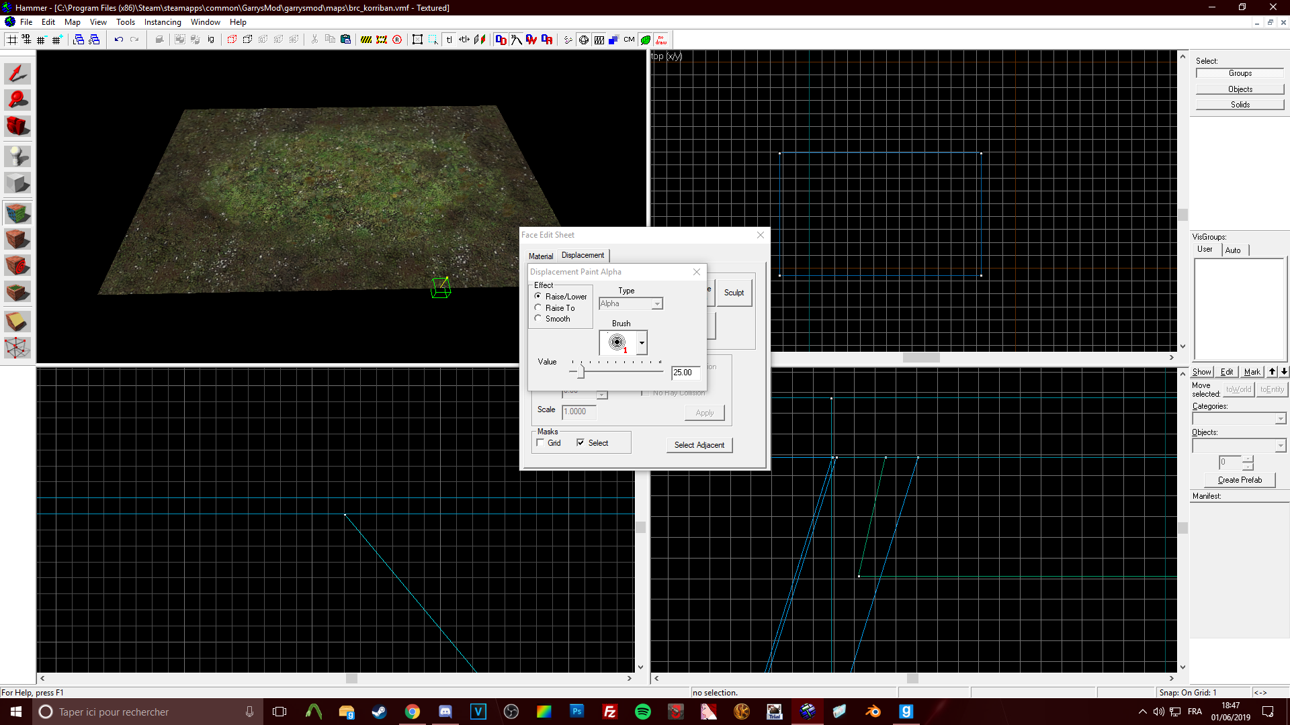Click the VisGroups Mark button
The height and width of the screenshot is (725, 1290).
click(x=1252, y=372)
